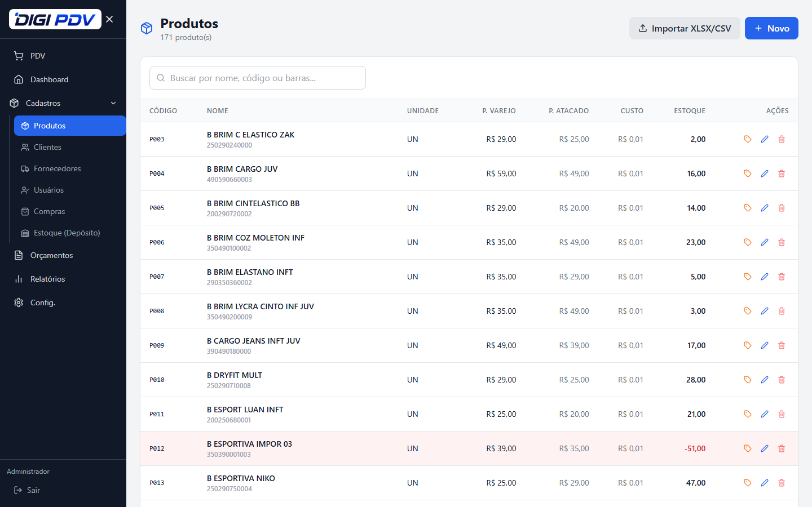Focus the product search input field
The image size is (812, 507).
258,78
